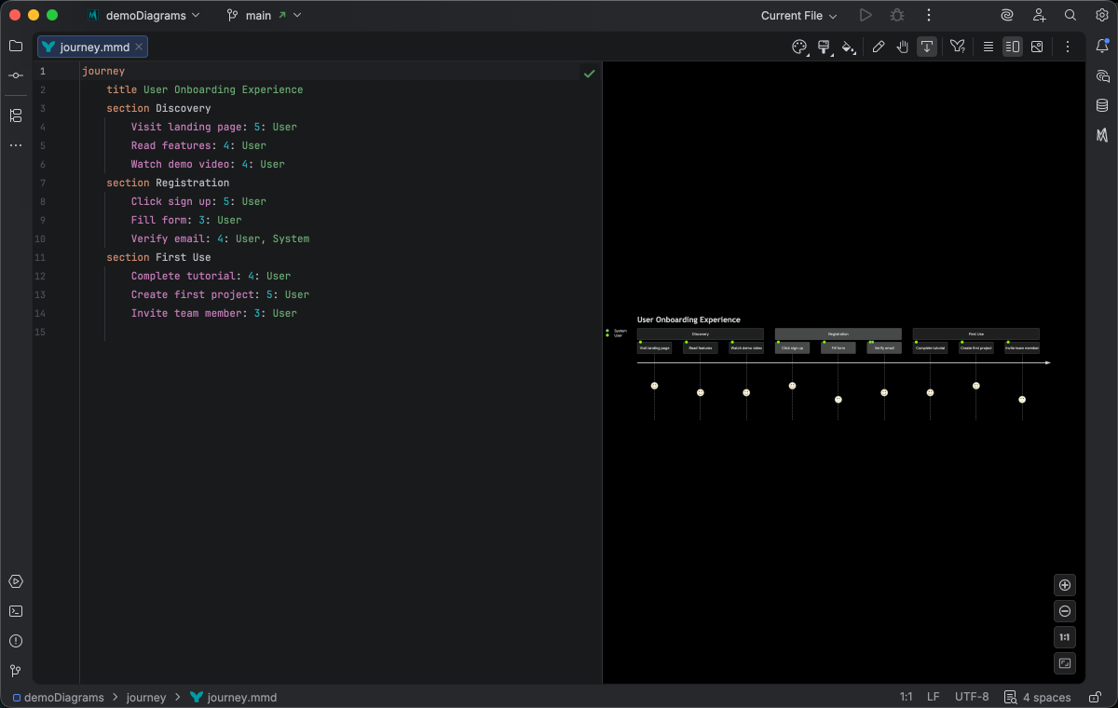Click demoDiagrams in the breadcrumb bar
Image resolution: width=1118 pixels, height=708 pixels.
click(58, 697)
